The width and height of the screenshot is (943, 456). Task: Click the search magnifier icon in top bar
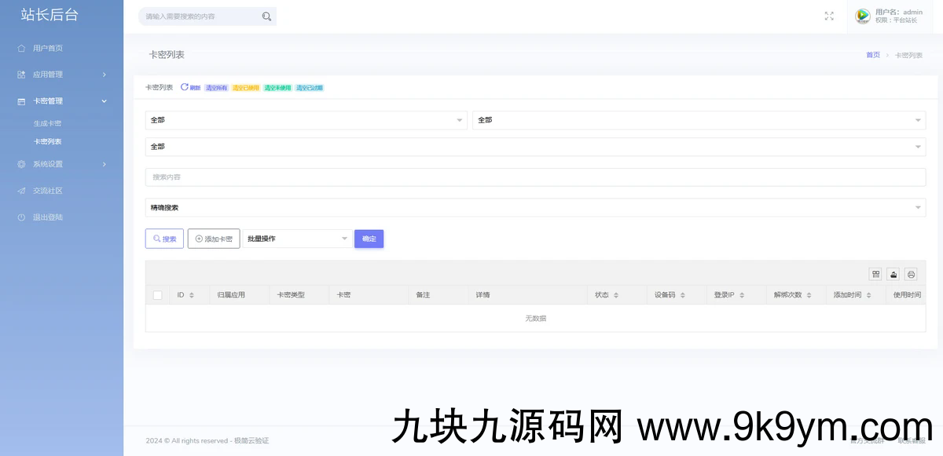coord(266,16)
